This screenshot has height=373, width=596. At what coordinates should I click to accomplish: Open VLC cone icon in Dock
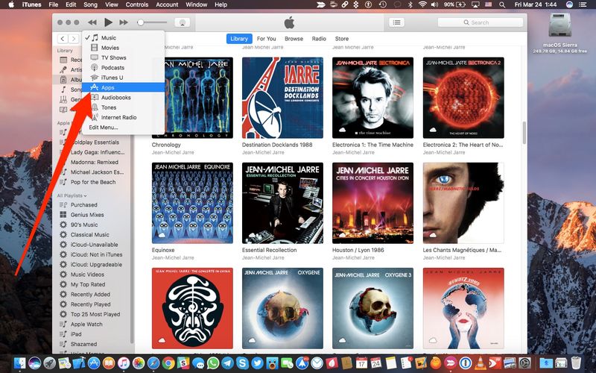coord(480,363)
